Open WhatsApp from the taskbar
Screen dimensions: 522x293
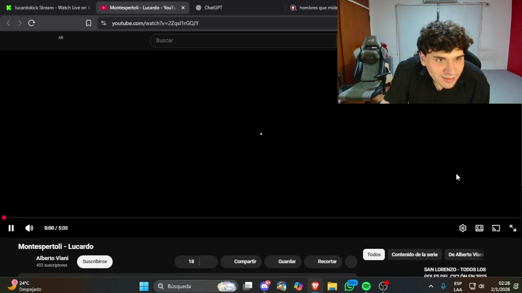coord(349,286)
